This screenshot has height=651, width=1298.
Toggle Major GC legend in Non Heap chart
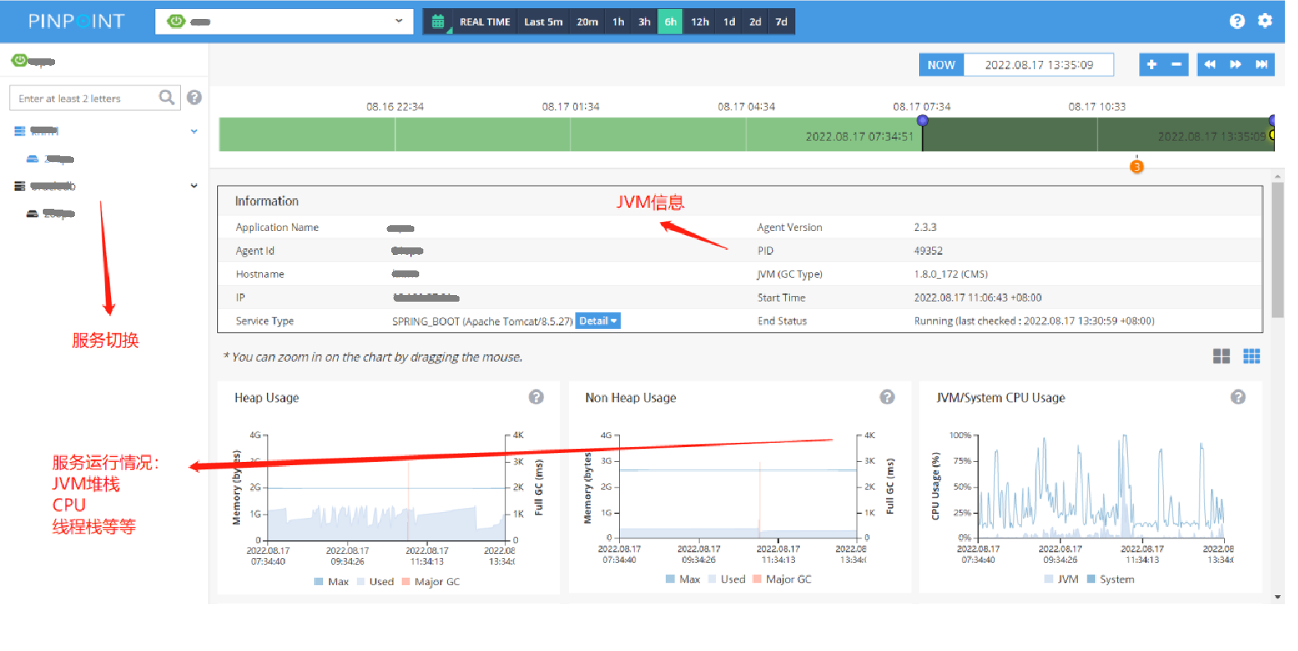(782, 579)
